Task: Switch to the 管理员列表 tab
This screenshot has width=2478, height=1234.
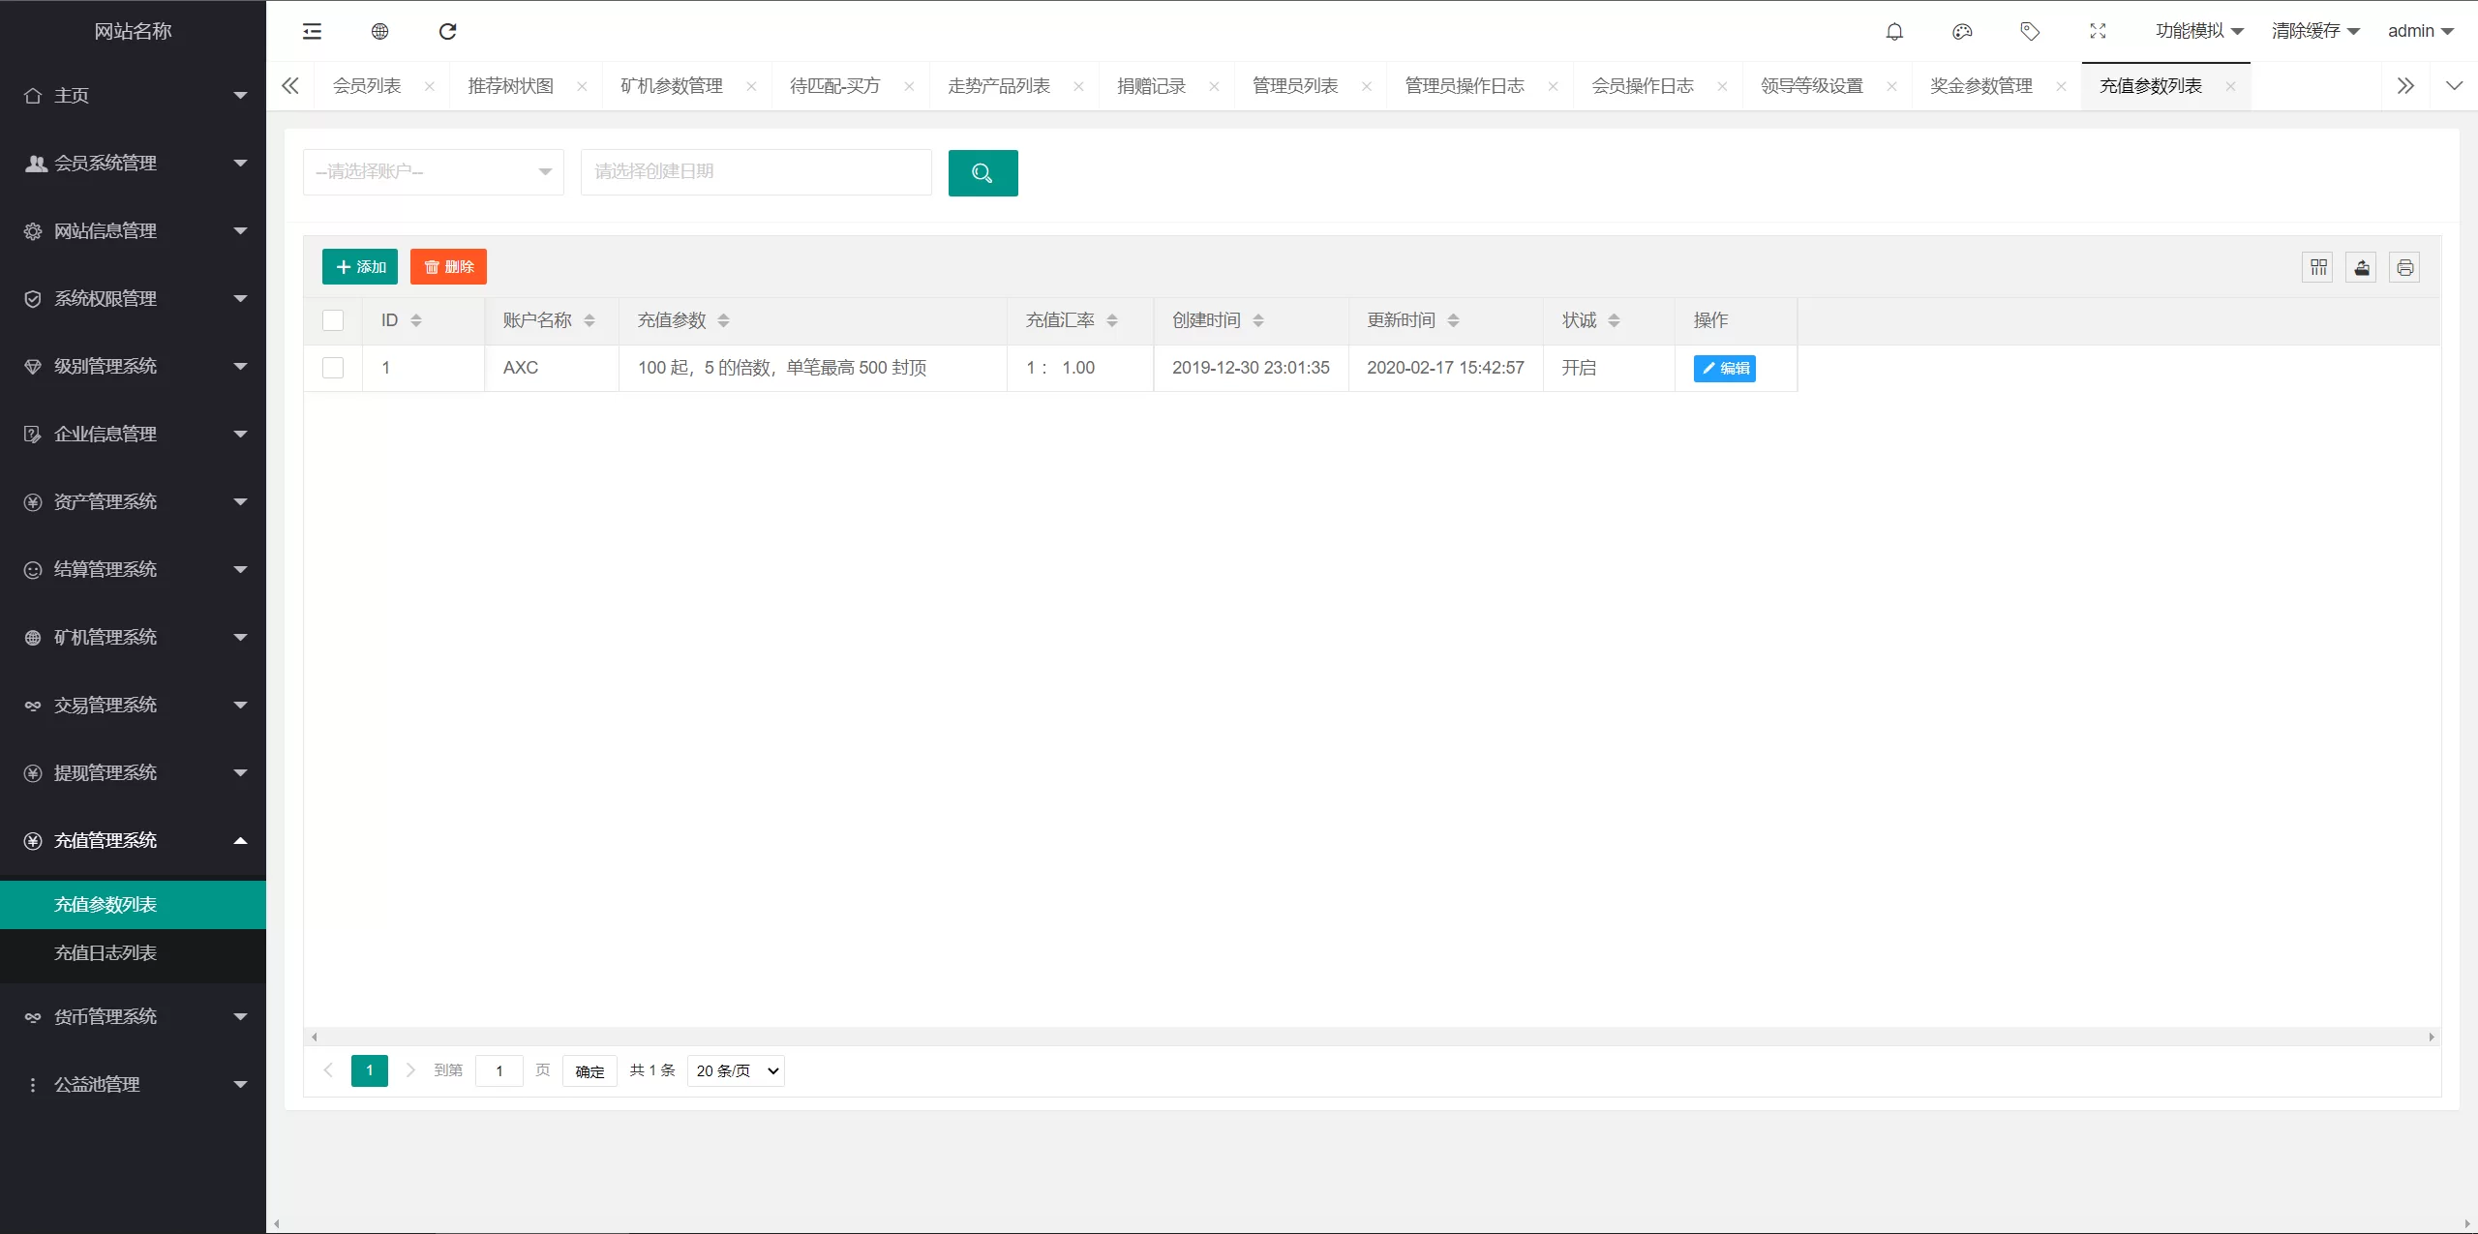Action: tap(1295, 86)
